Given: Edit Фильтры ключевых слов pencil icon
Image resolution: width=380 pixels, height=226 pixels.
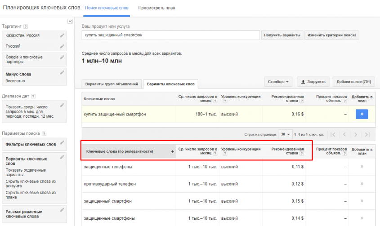Looking at the screenshot, I should [62, 142].
